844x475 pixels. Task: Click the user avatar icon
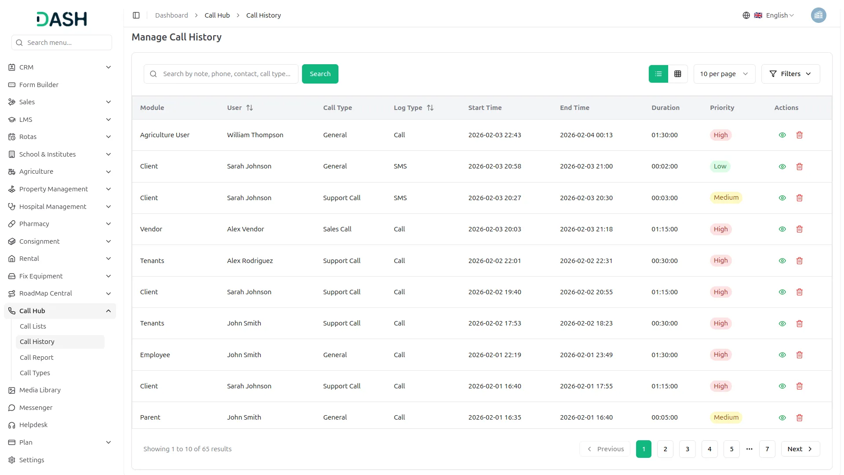[x=818, y=15]
